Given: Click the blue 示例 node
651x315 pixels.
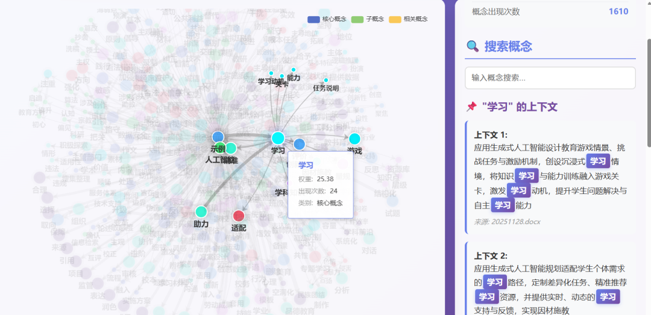Looking at the screenshot, I should click(218, 137).
